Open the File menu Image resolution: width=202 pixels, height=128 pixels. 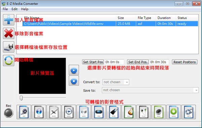coord(5,9)
